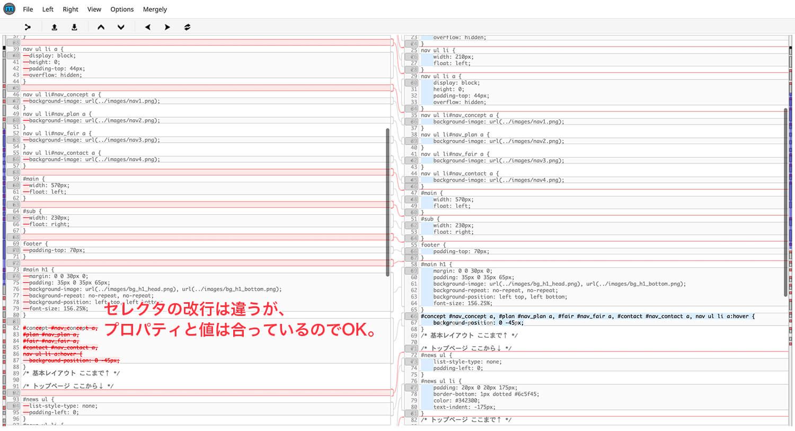Click right pane merge marker at line 48
This screenshot has width=795, height=431.
pyautogui.click(x=412, y=199)
